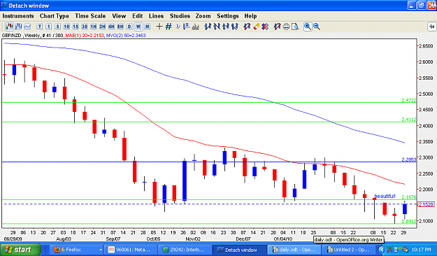The height and width of the screenshot is (256, 437).
Task: Click the delete all lines X icon
Action: (x=265, y=27)
